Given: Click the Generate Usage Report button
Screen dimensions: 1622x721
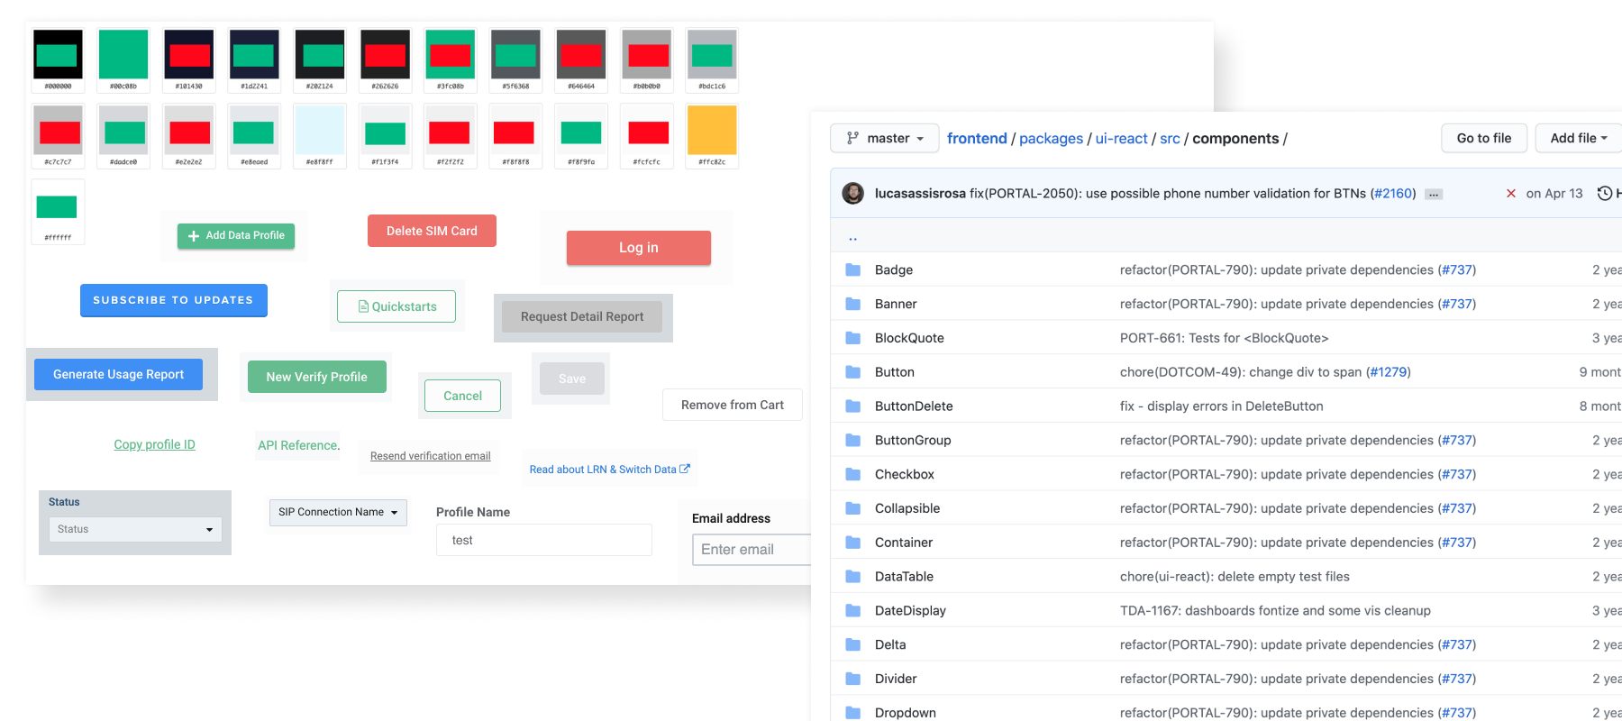Looking at the screenshot, I should tap(118, 374).
